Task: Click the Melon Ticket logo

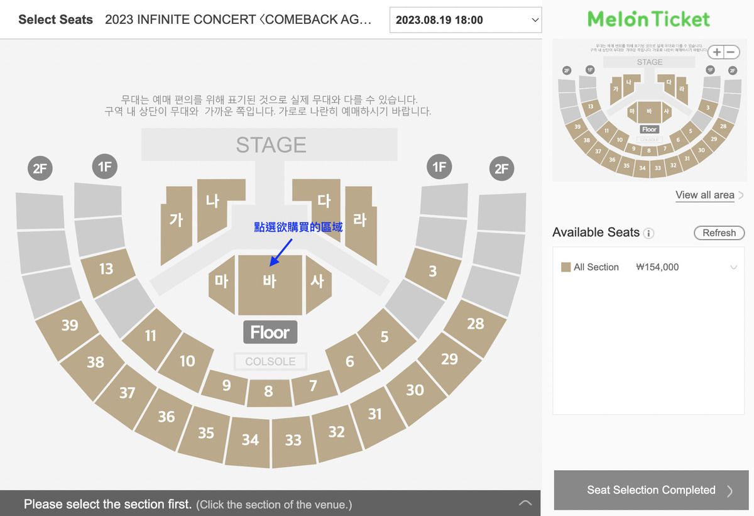Action: (649, 19)
